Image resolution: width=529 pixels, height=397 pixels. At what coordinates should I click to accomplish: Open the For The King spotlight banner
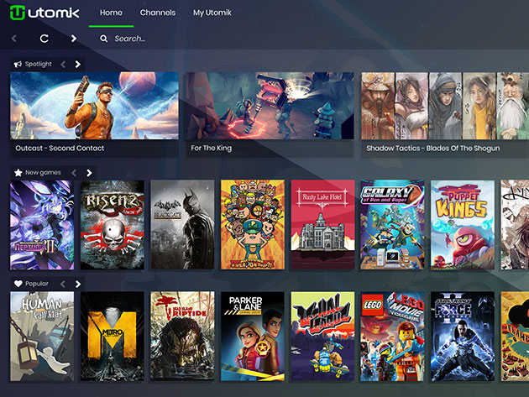click(x=270, y=106)
